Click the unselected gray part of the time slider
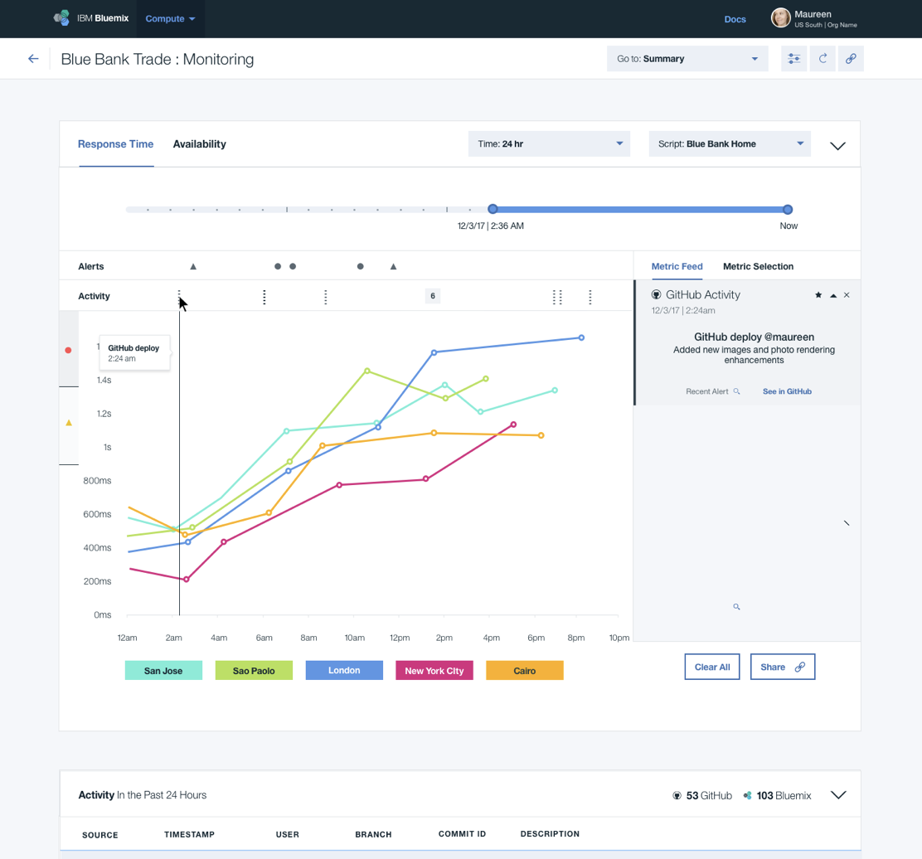Viewport: 922px width, 859px height. coord(308,209)
